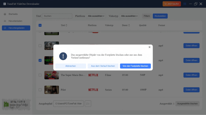
Task: Click the Herunterladen cloud icon
Action: 5,21
